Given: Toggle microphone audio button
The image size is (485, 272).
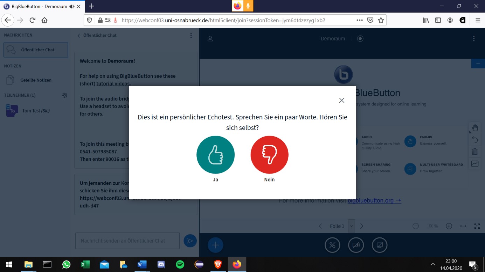Looking at the screenshot, I should (x=332, y=245).
